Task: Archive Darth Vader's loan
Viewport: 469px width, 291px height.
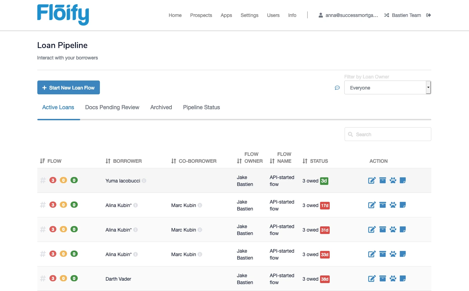Action: coord(382,278)
